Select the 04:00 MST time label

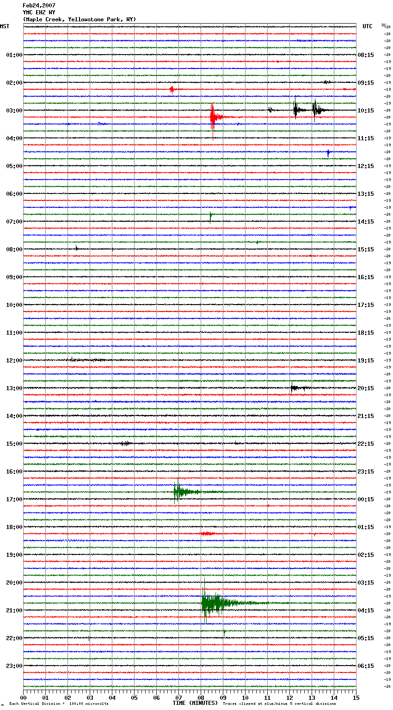click(14, 138)
